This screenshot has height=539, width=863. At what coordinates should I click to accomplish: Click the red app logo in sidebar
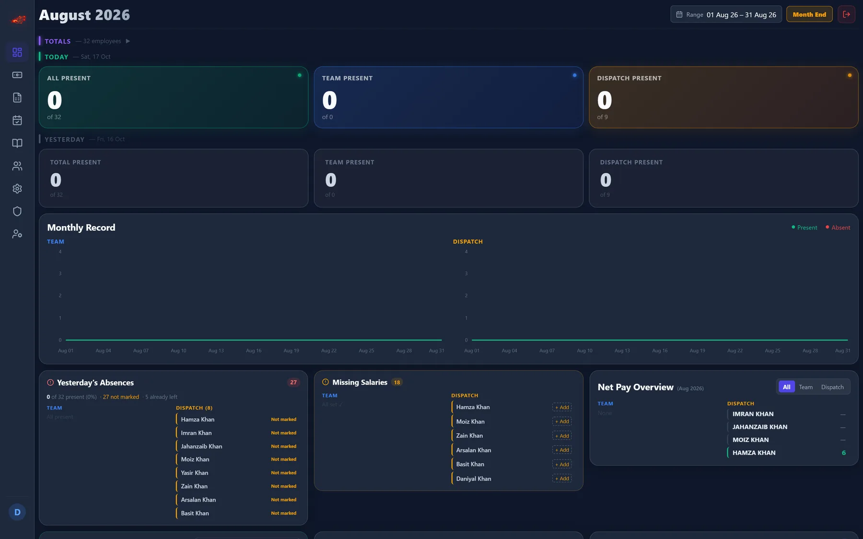pyautogui.click(x=18, y=20)
